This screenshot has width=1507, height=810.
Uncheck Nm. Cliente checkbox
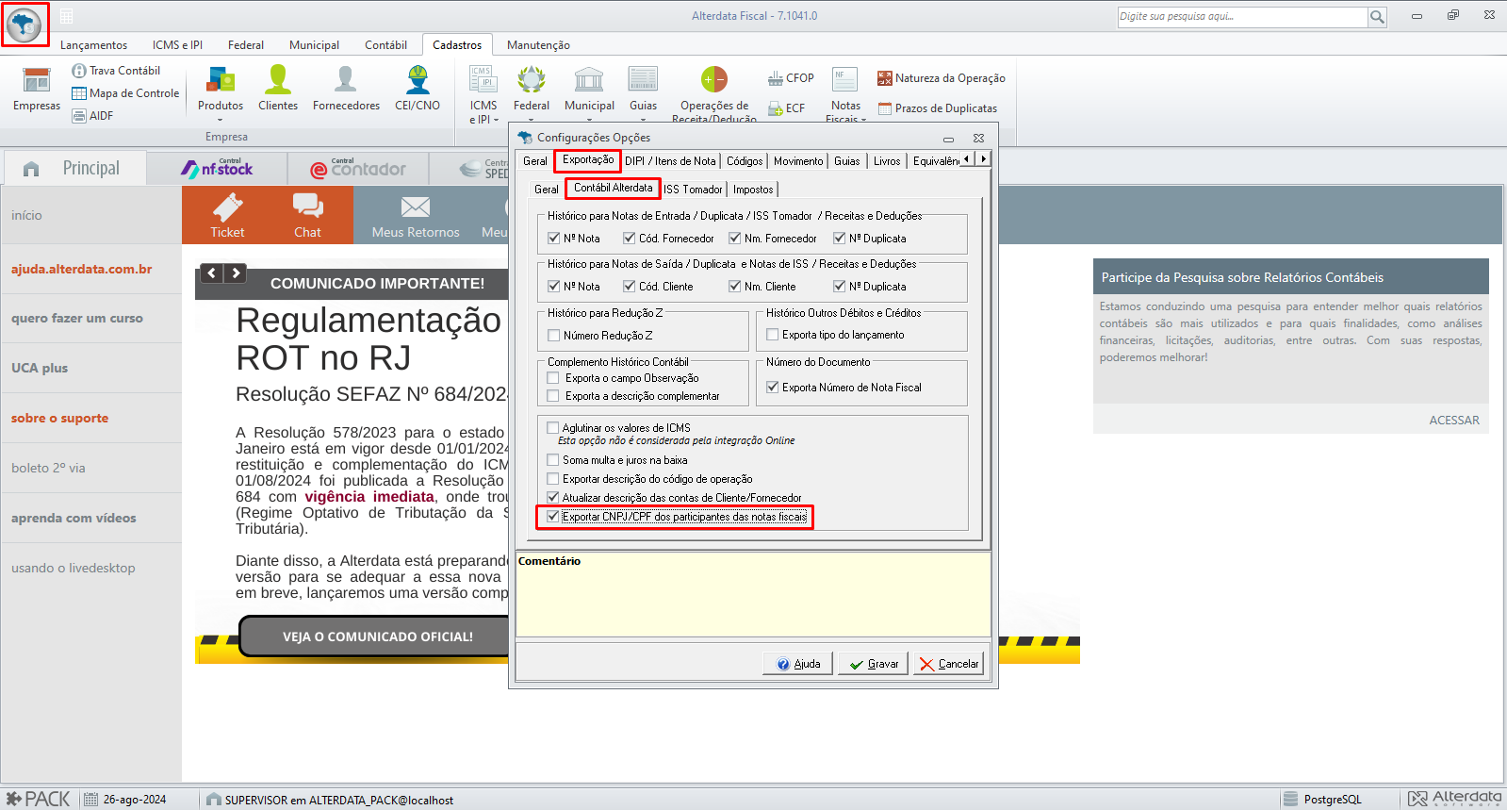[735, 287]
